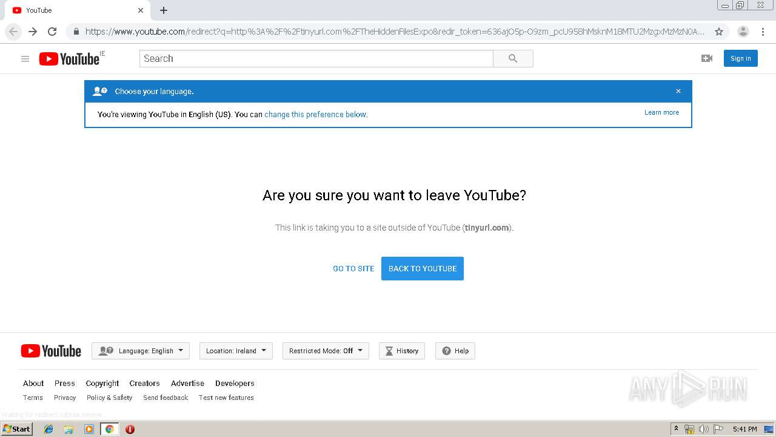776x437 pixels.
Task: Click the tinyurl.com destination text
Action: coord(487,228)
